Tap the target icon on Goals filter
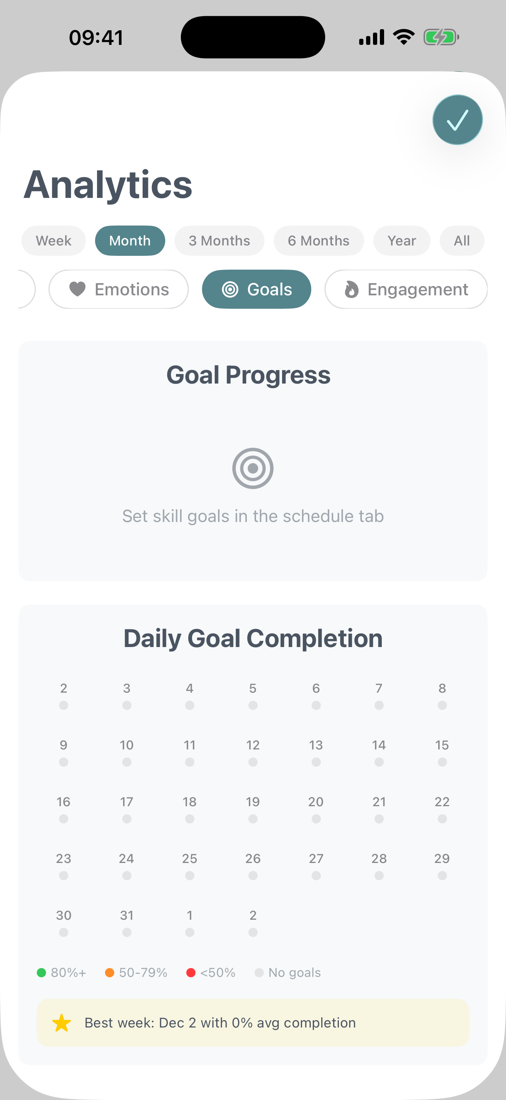The height and width of the screenshot is (1100, 506). [229, 289]
